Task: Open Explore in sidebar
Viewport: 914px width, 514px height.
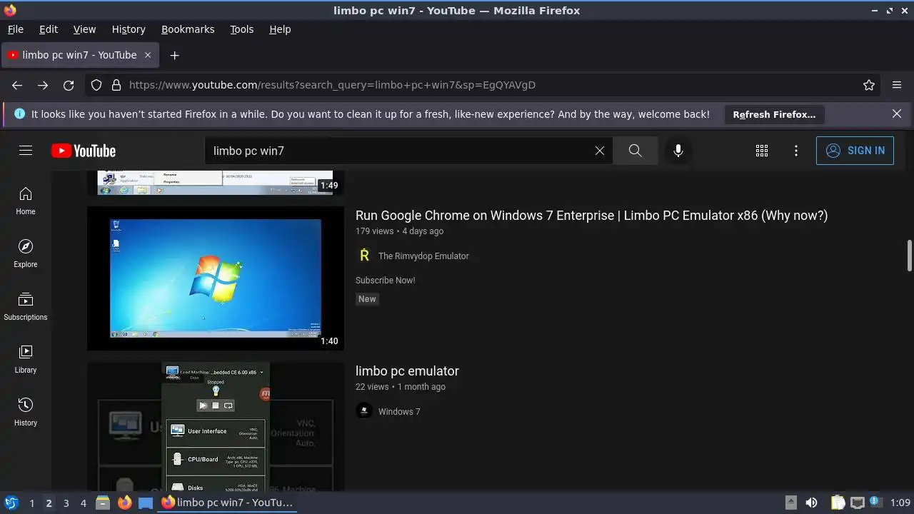Action: 26,254
